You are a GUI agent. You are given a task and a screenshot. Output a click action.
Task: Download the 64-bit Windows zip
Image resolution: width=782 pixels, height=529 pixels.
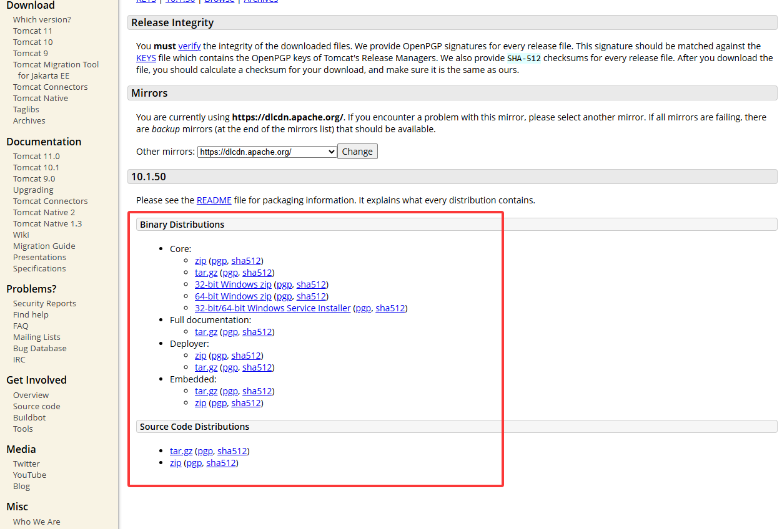coord(233,296)
